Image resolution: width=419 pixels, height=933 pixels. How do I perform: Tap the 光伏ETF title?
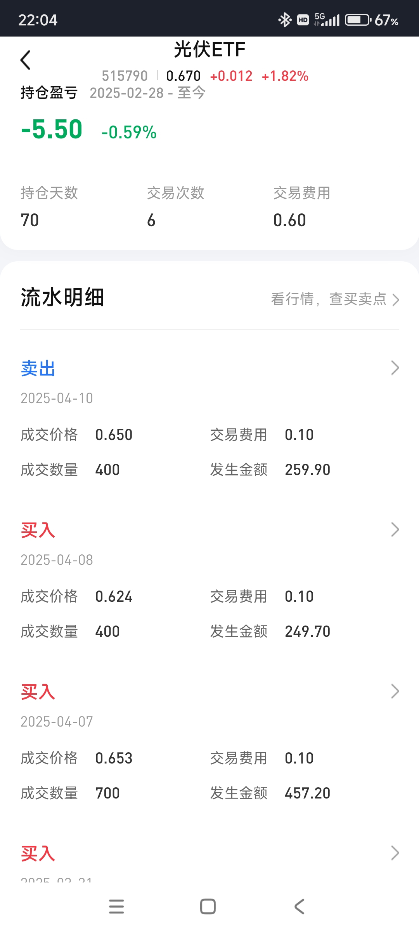pos(209,49)
